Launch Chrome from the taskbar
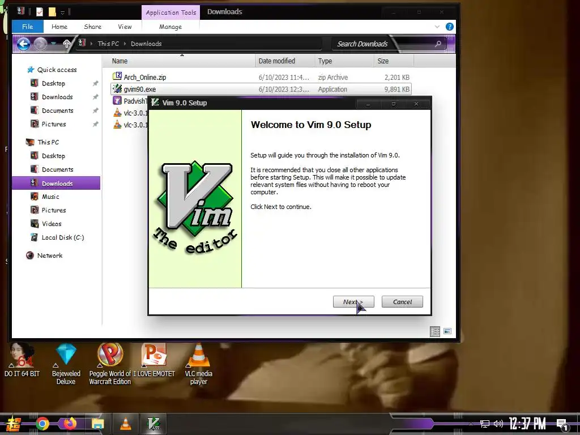 click(x=42, y=424)
